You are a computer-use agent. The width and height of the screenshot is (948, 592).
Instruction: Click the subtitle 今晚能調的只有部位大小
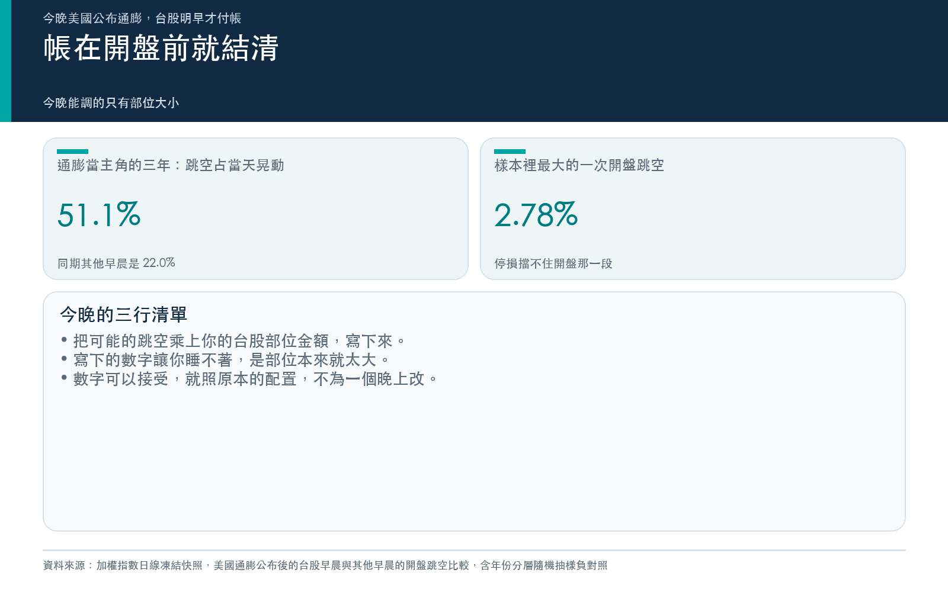point(111,103)
